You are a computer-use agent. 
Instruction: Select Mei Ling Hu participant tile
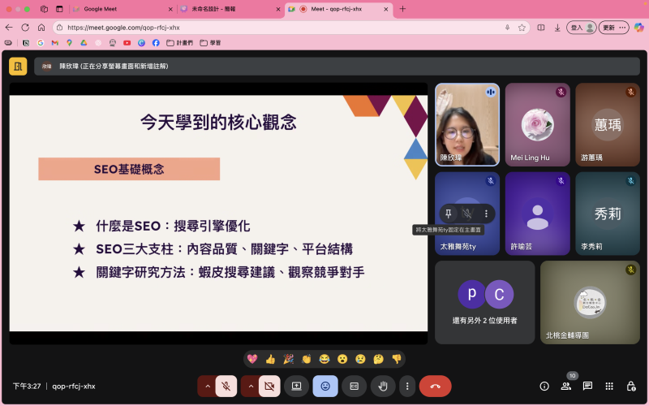coord(538,125)
